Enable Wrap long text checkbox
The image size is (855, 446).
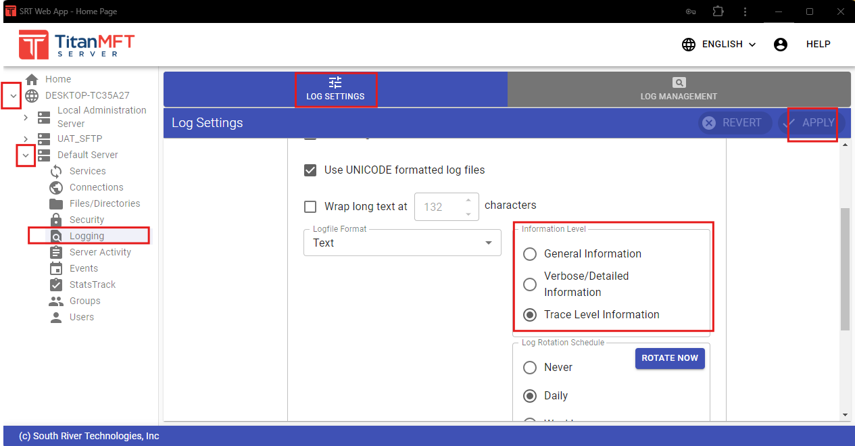[310, 206]
